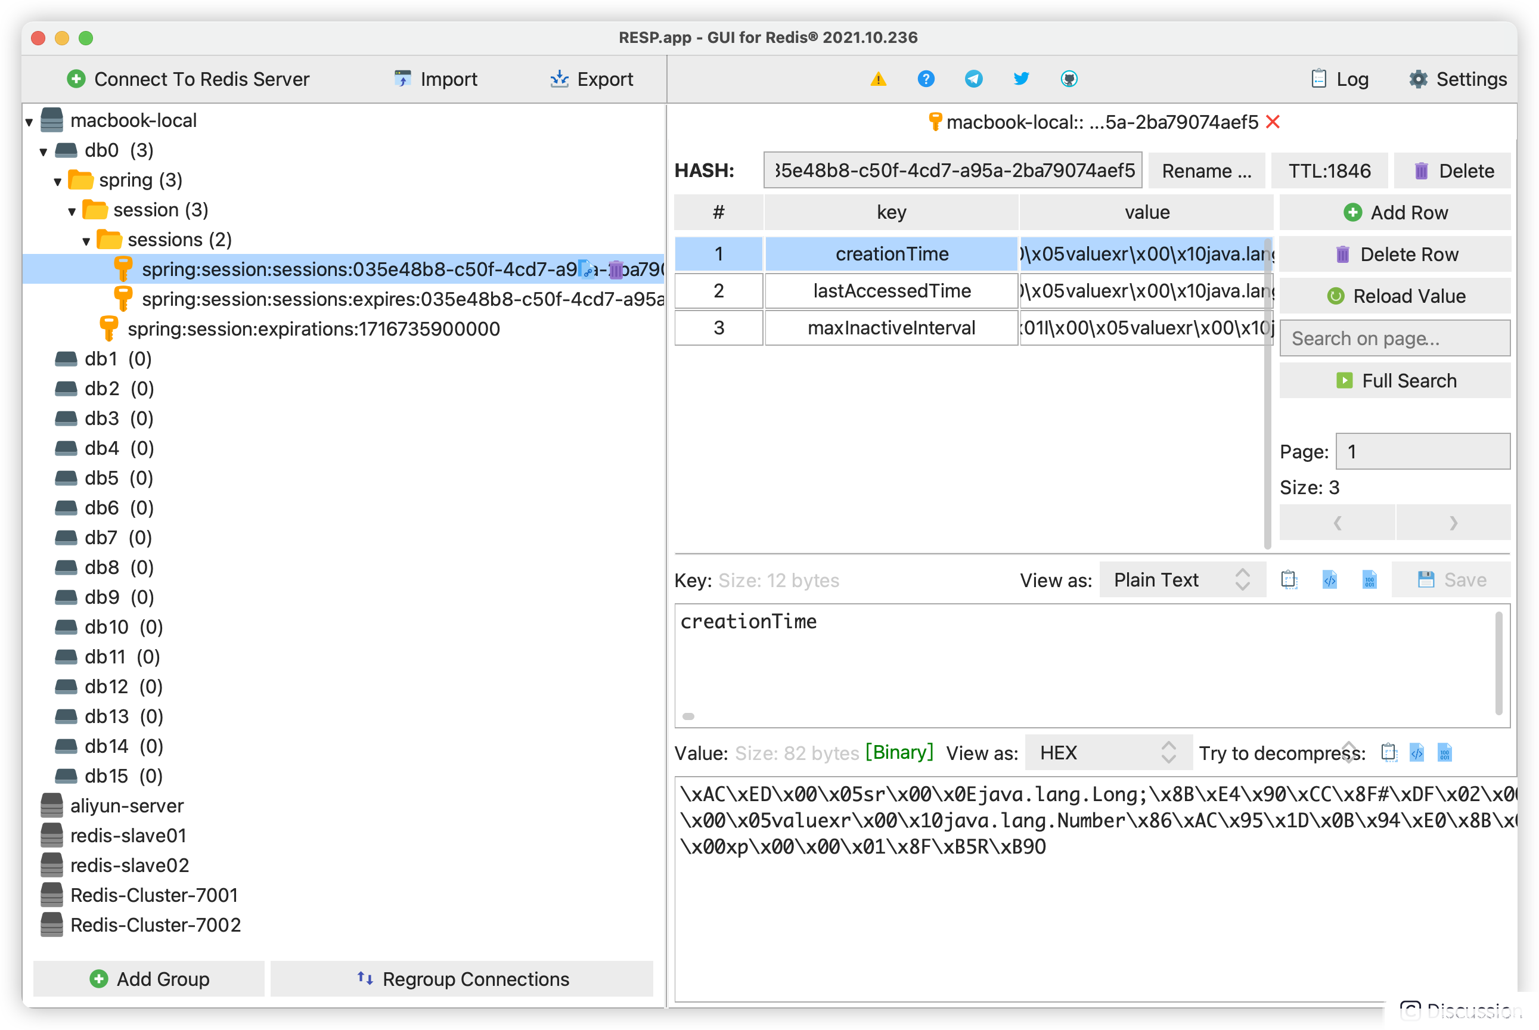Open the value 'View as' HEX dropdown
1539x1030 pixels.
click(x=1107, y=752)
